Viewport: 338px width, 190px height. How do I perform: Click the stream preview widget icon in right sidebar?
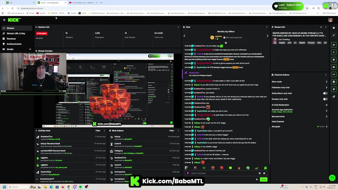coord(334,45)
